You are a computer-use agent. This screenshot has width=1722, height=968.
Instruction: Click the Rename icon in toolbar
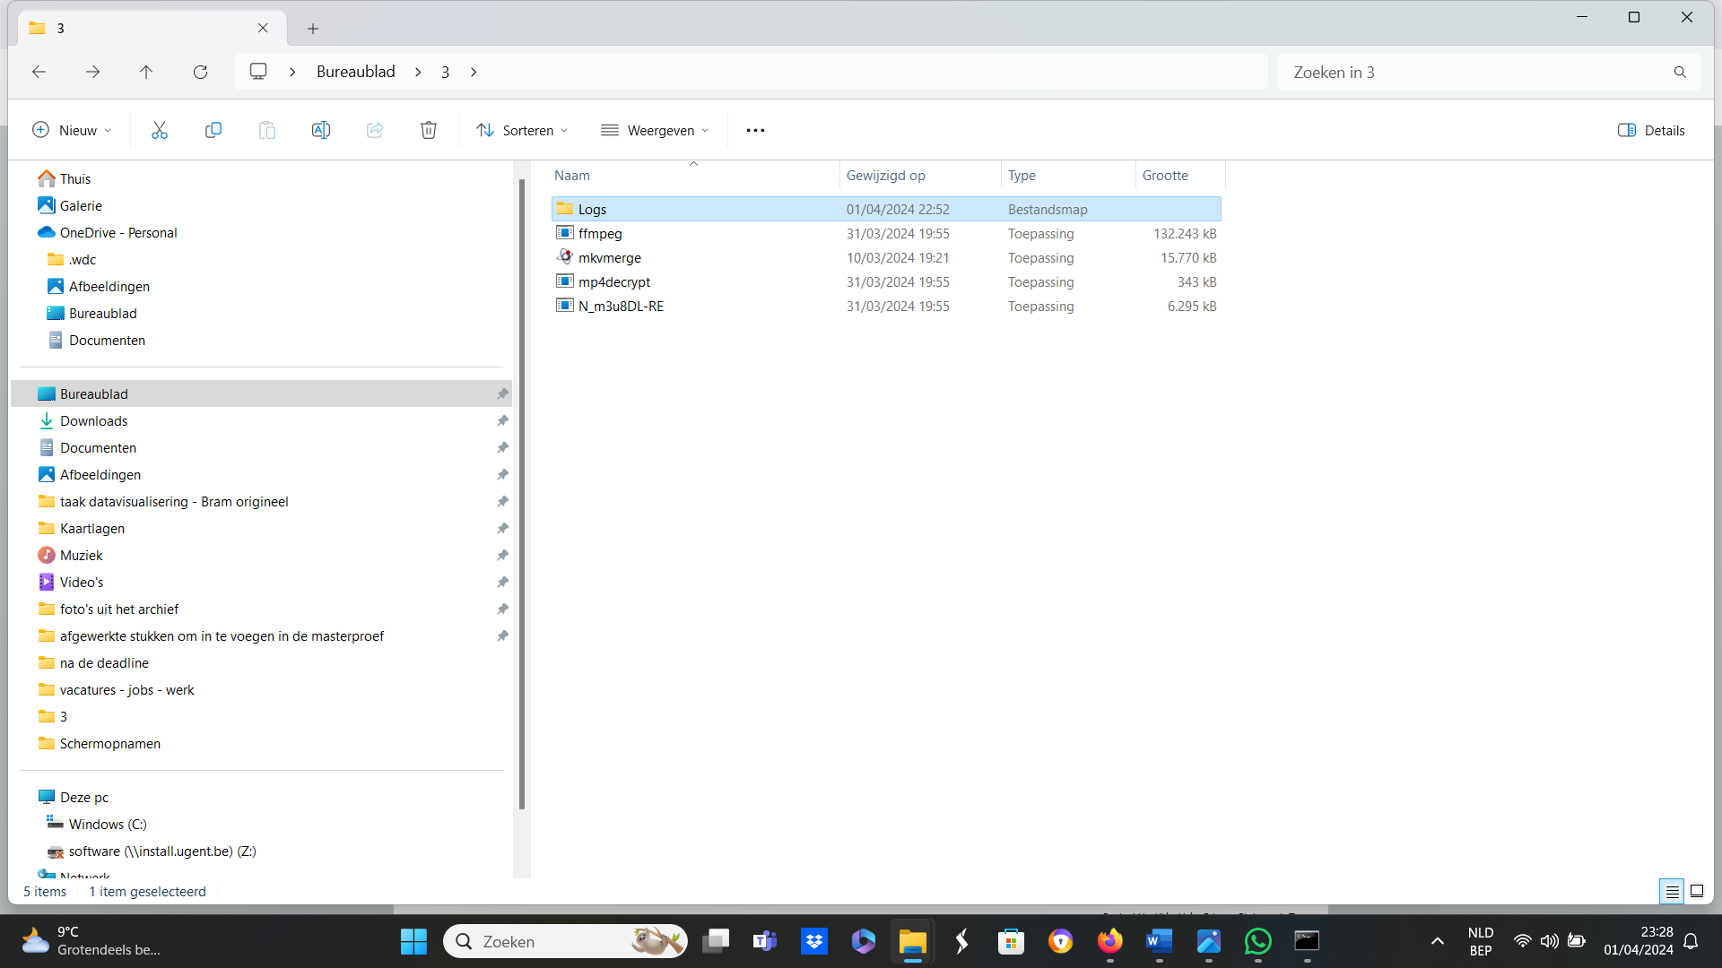(x=321, y=130)
